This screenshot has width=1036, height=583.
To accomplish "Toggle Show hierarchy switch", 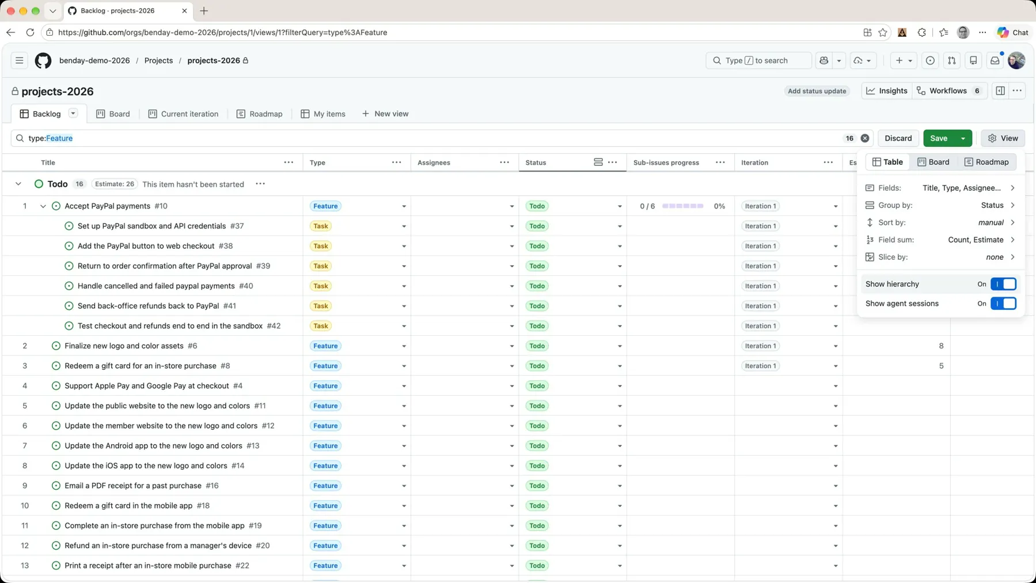I will click(x=1003, y=284).
